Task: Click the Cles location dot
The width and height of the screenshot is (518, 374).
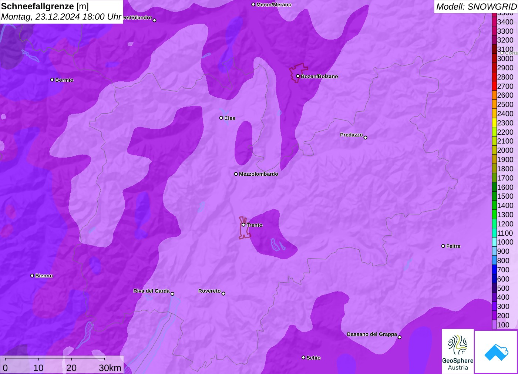Action: click(221, 118)
